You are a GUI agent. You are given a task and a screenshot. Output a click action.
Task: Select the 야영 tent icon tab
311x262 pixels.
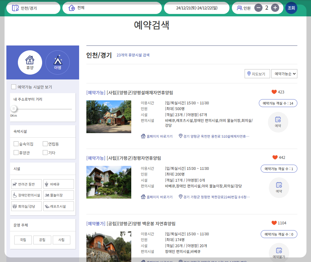pyautogui.click(x=58, y=62)
